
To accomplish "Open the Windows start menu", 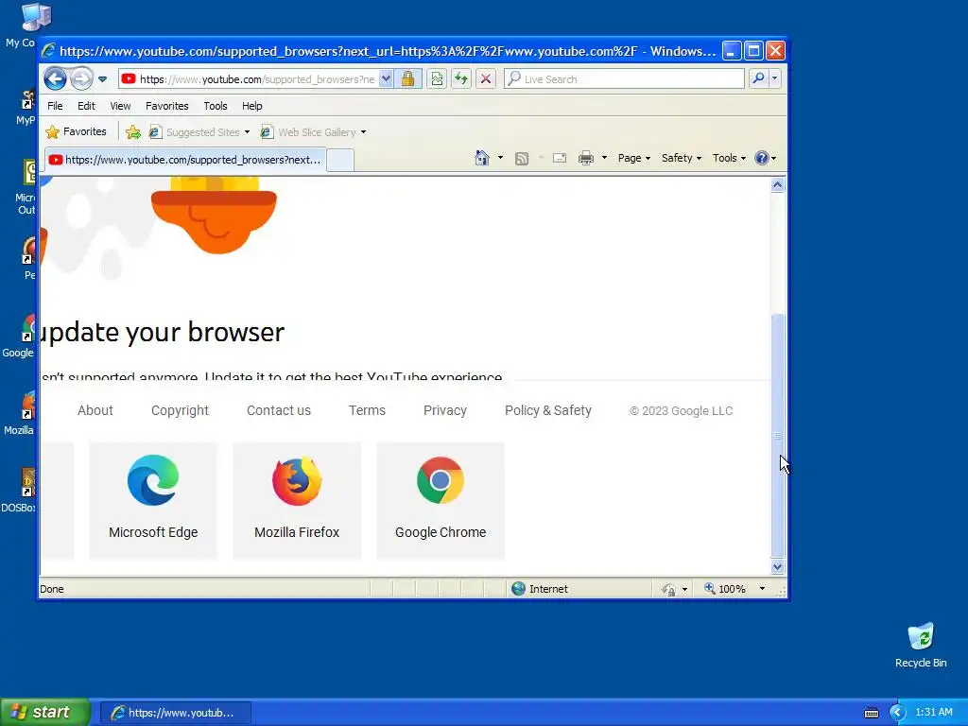I will [45, 713].
